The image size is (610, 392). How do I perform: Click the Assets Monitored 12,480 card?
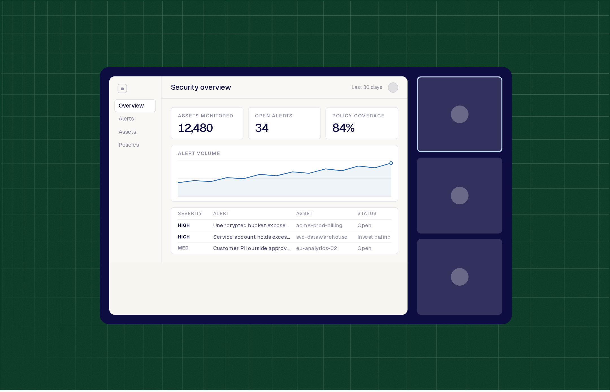[x=207, y=123]
